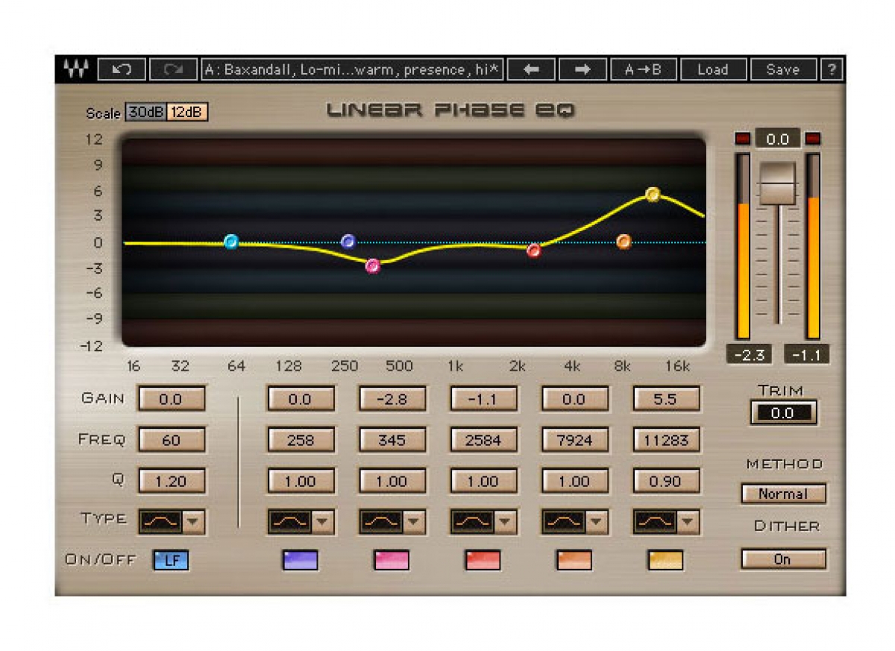Select the red band marker on graph

click(534, 251)
